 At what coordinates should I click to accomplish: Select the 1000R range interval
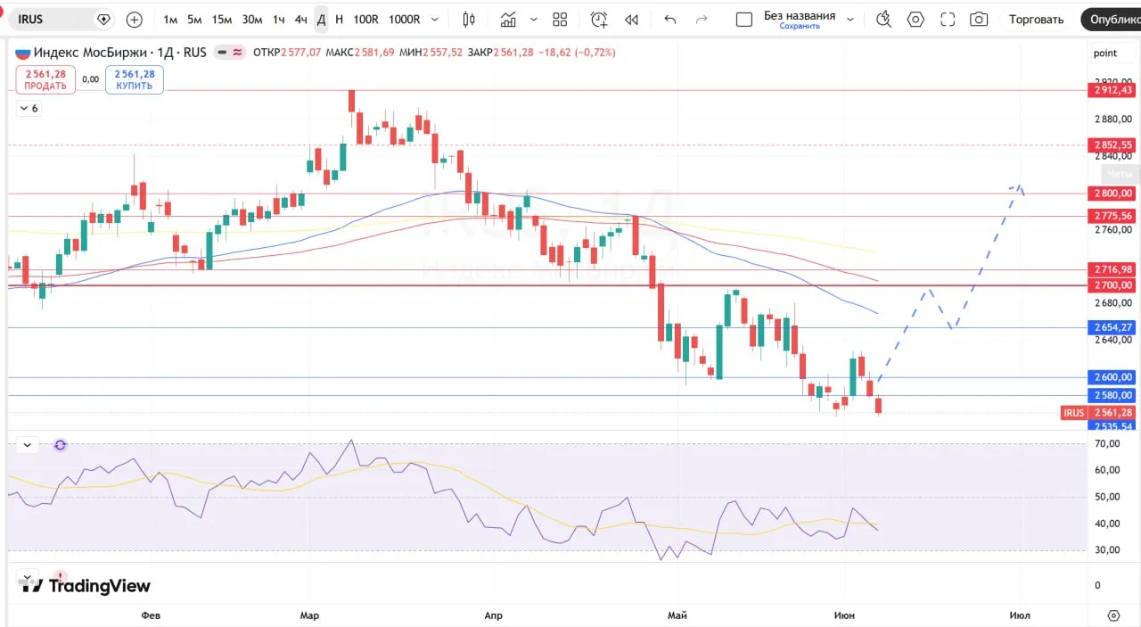coord(405,19)
